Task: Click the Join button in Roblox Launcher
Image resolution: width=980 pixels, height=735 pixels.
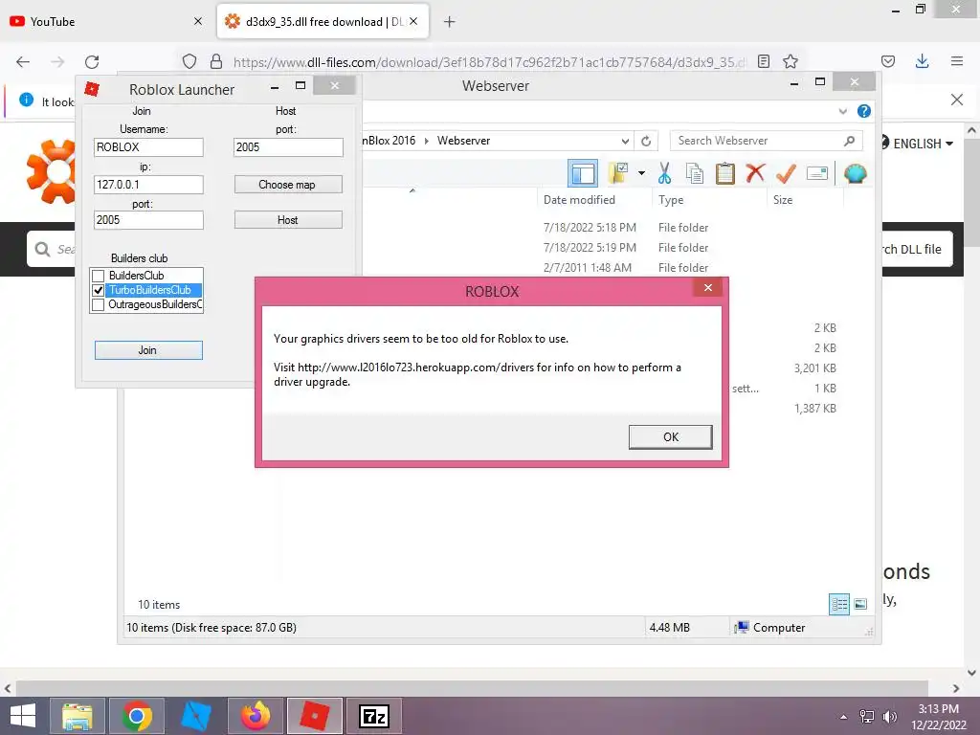Action: (148, 350)
